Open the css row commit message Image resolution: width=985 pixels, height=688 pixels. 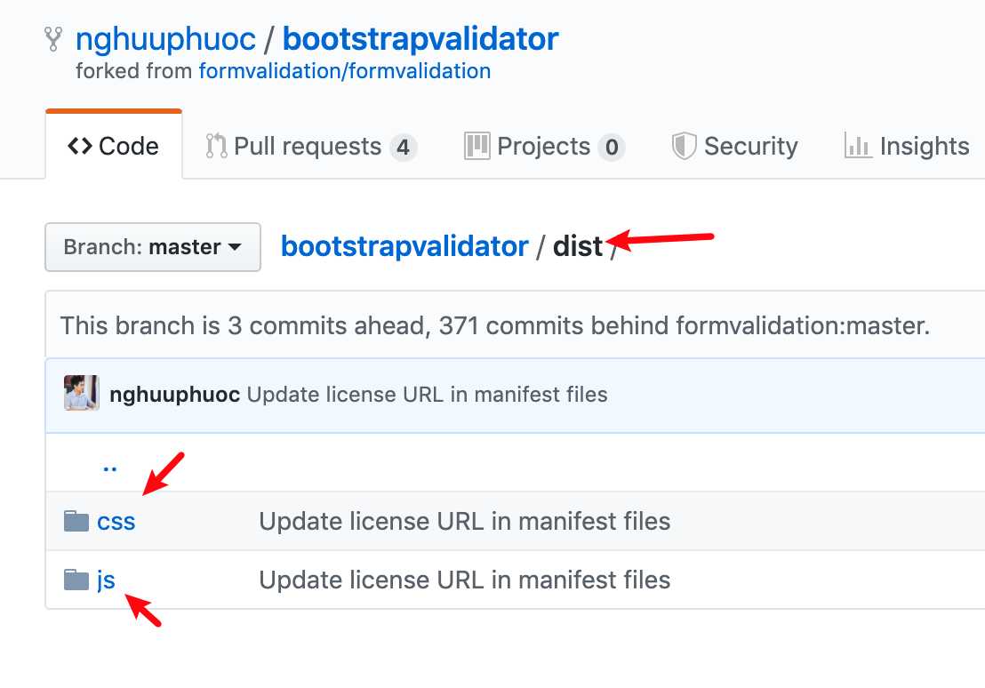pos(464,522)
